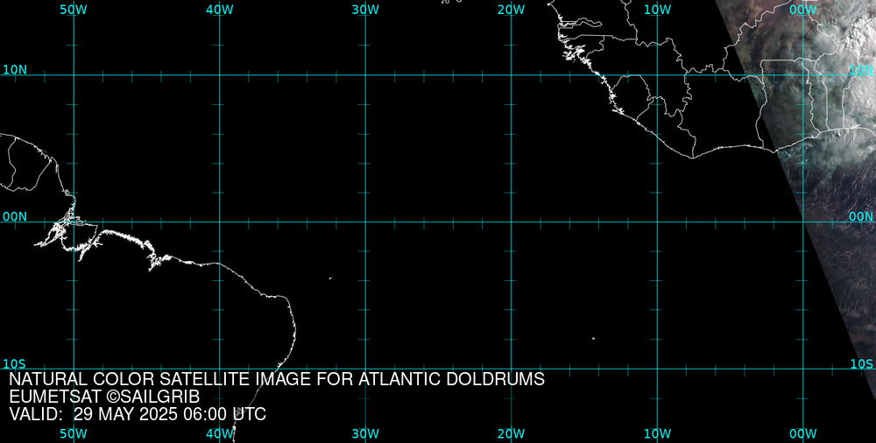The height and width of the screenshot is (443, 876).
Task: Click the 10S label on the right edge
Action: [x=861, y=364]
